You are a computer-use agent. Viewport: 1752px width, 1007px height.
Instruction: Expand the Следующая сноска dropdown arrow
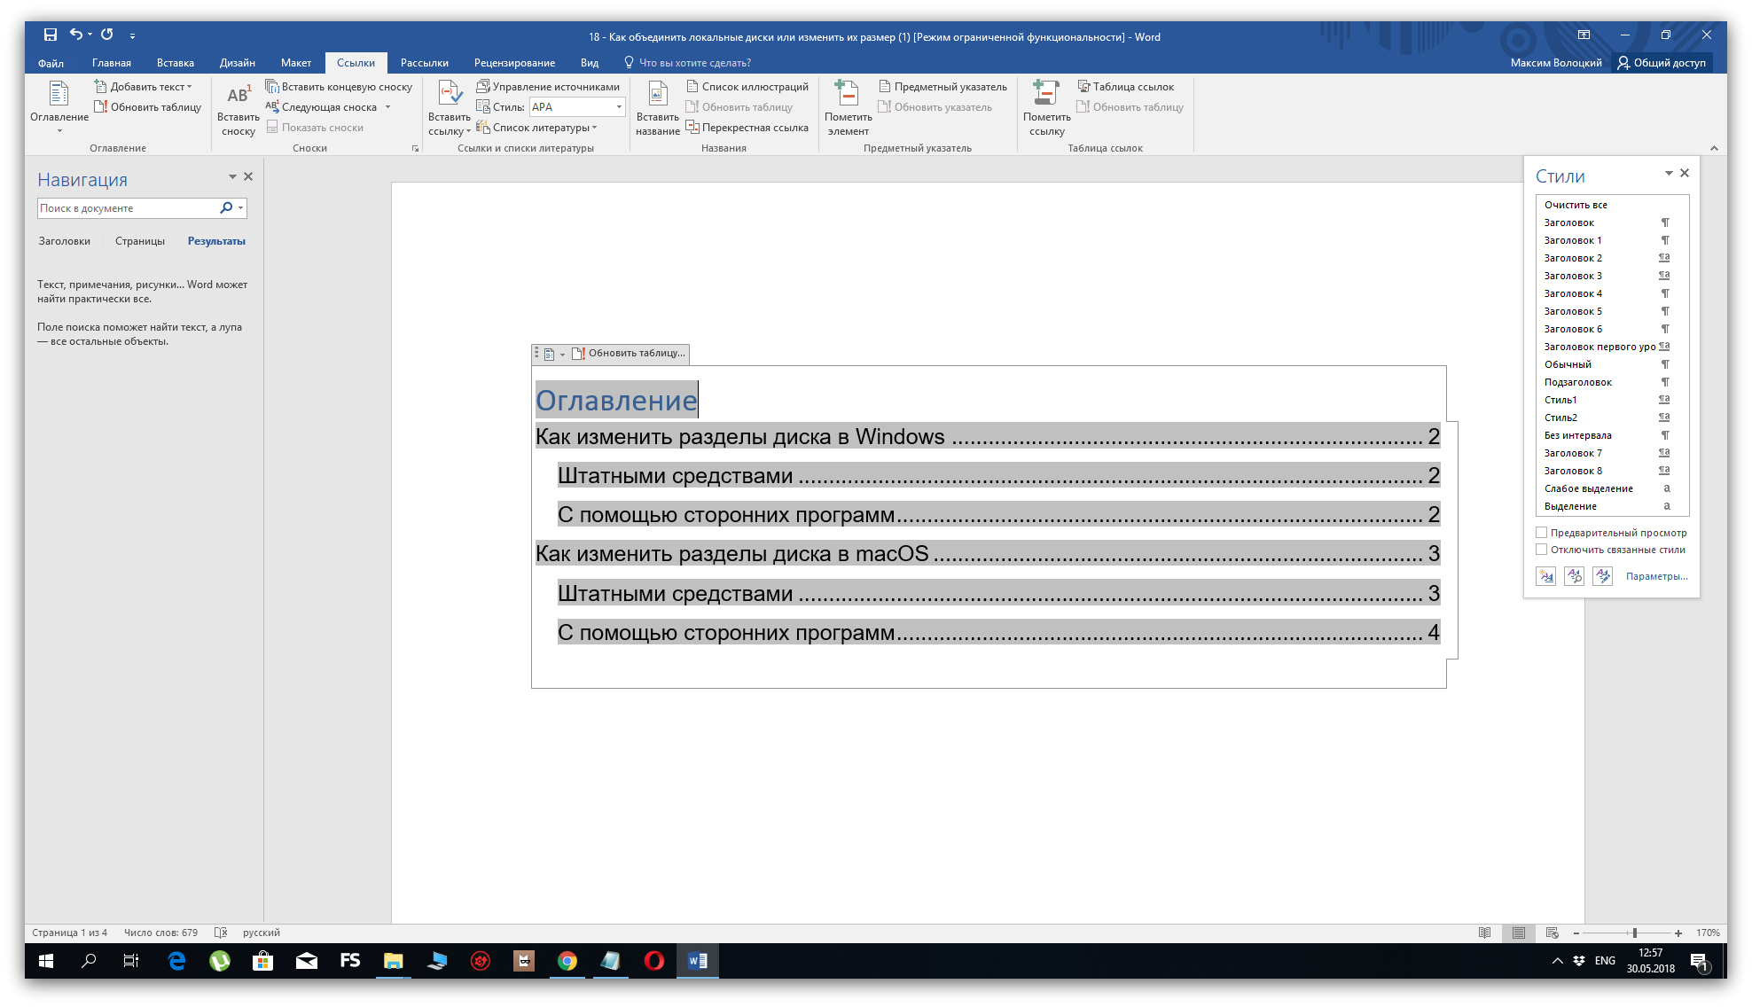387,107
